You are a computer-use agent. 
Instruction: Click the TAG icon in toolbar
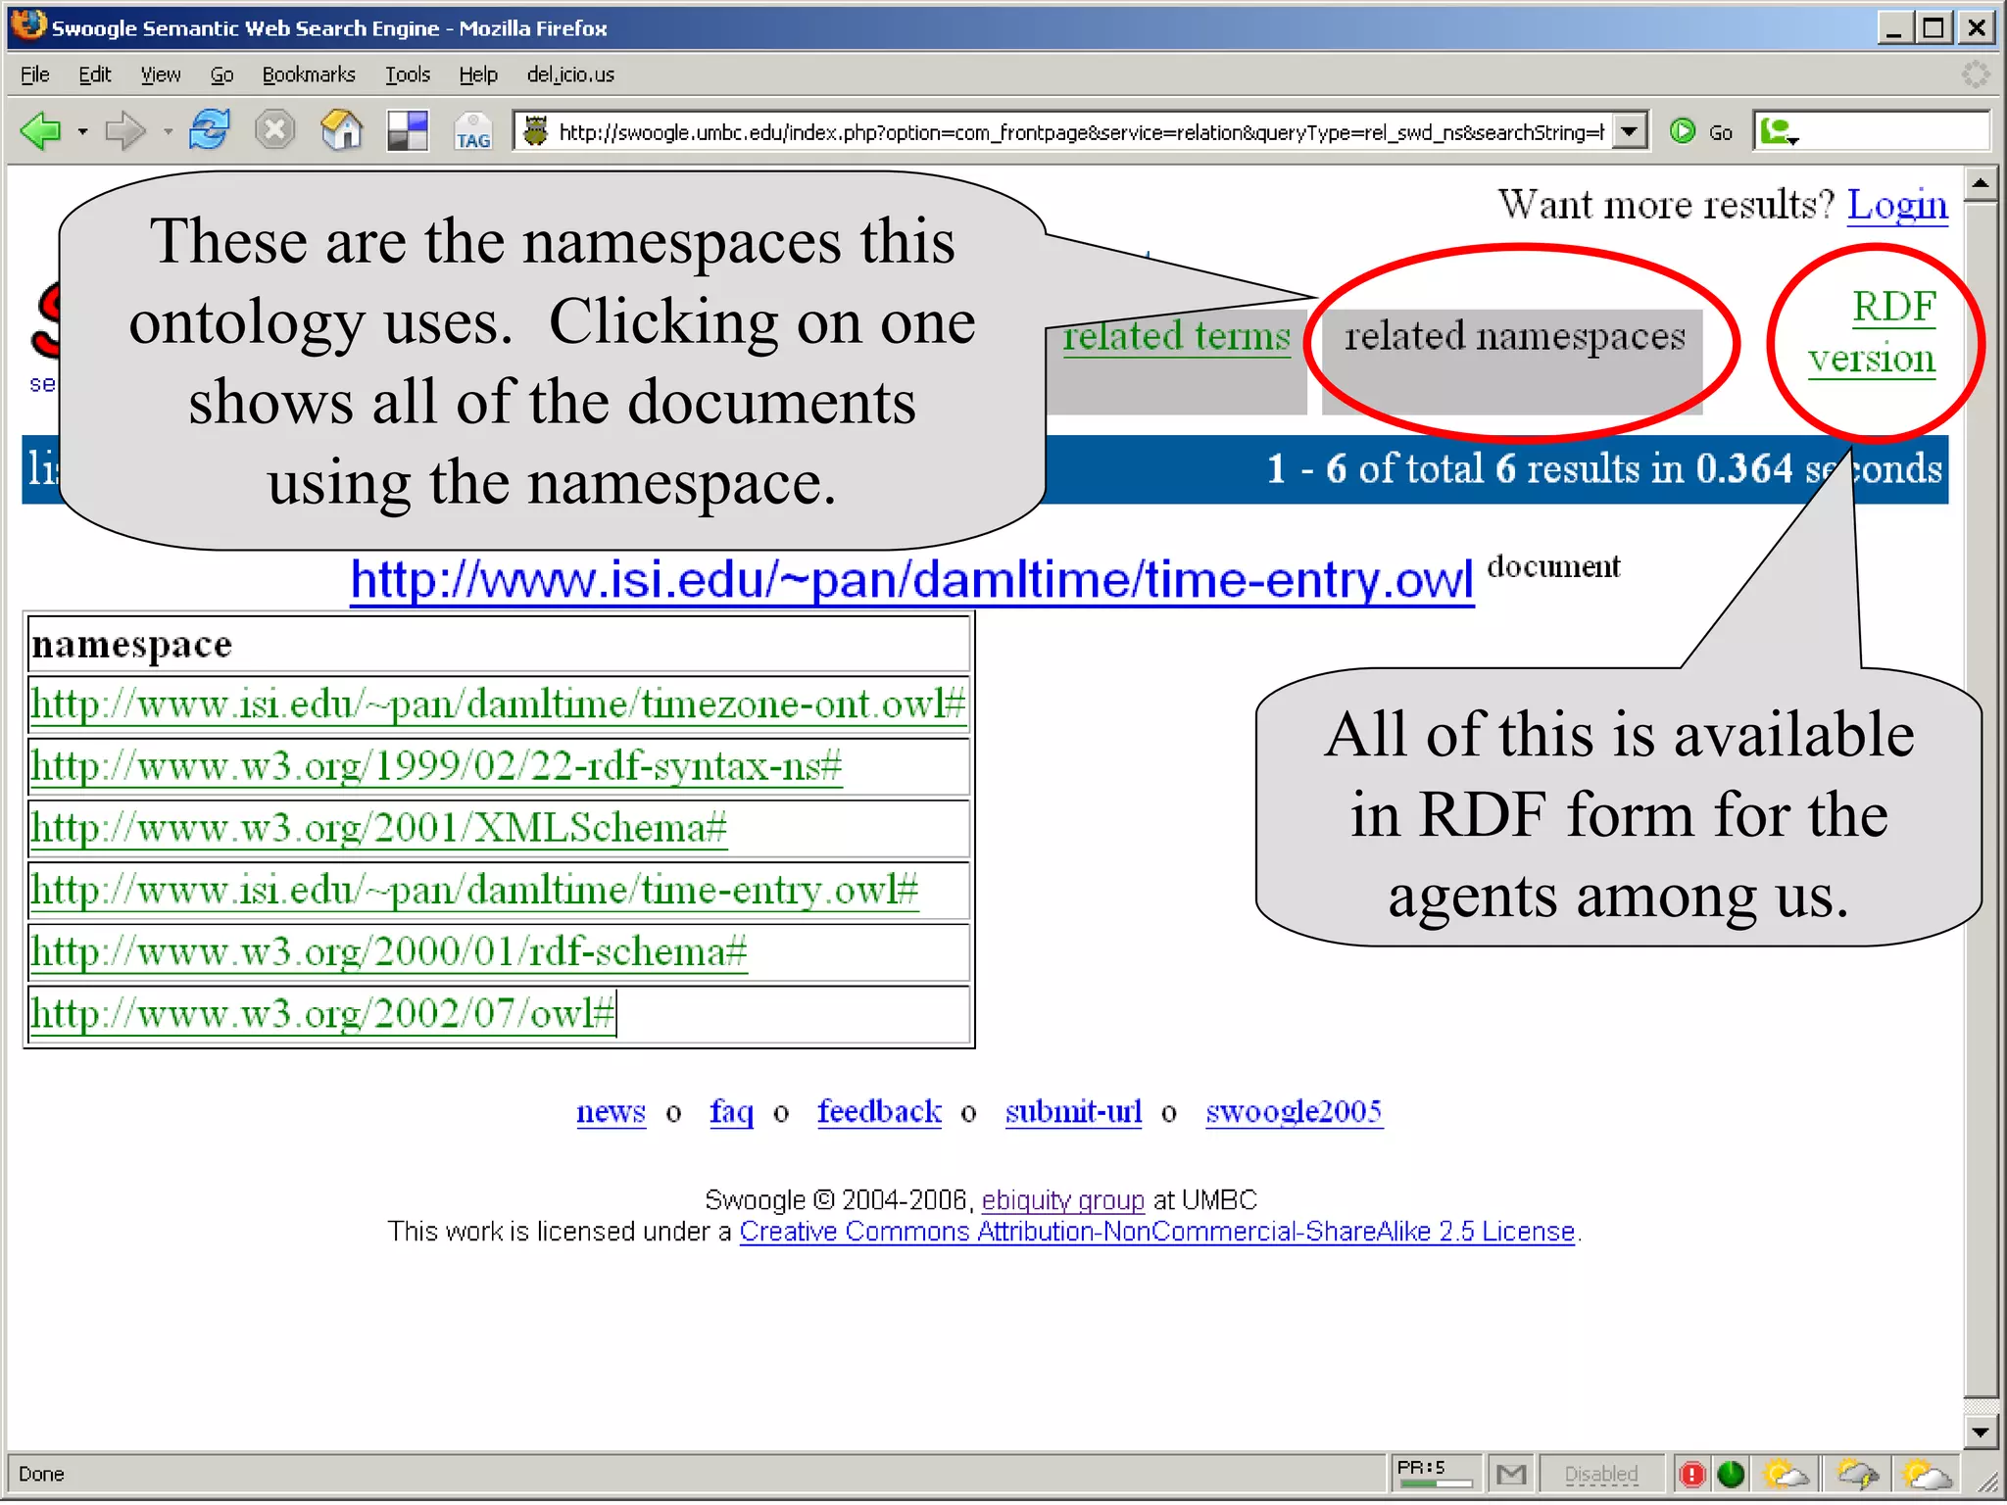point(472,132)
